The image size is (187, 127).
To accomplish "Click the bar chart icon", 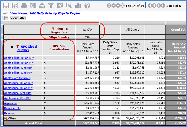I will click(78, 5).
